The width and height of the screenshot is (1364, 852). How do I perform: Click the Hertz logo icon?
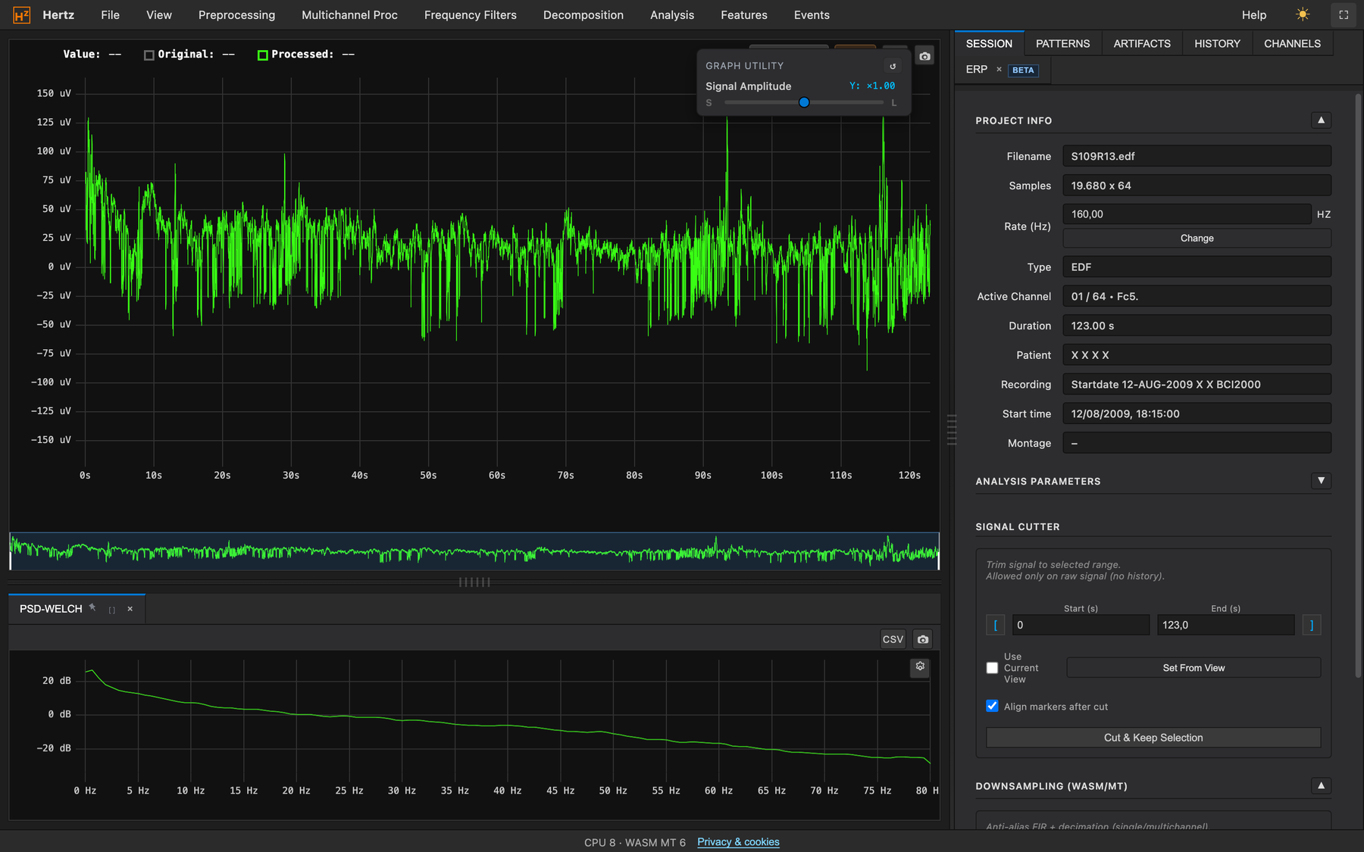point(21,15)
